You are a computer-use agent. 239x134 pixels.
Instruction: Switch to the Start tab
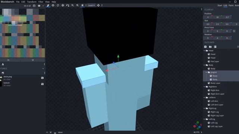coord(220,6)
